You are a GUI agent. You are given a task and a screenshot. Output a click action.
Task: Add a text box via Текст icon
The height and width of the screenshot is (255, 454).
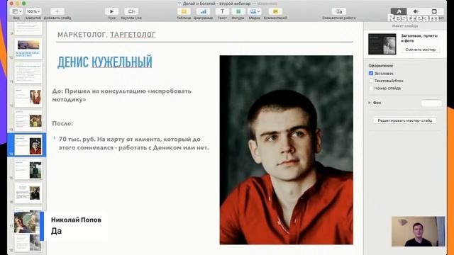[222, 11]
